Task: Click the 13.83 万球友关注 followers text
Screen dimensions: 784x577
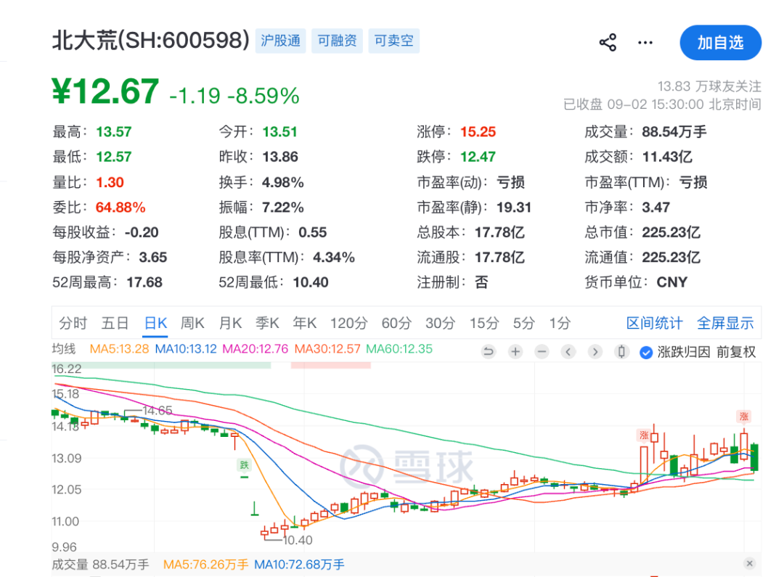Action: pos(709,86)
